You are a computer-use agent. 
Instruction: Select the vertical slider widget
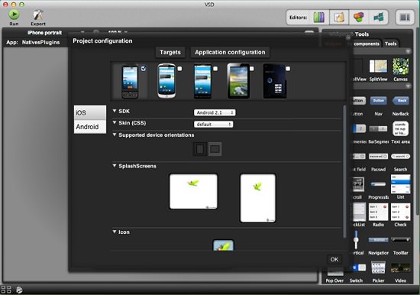356,240
